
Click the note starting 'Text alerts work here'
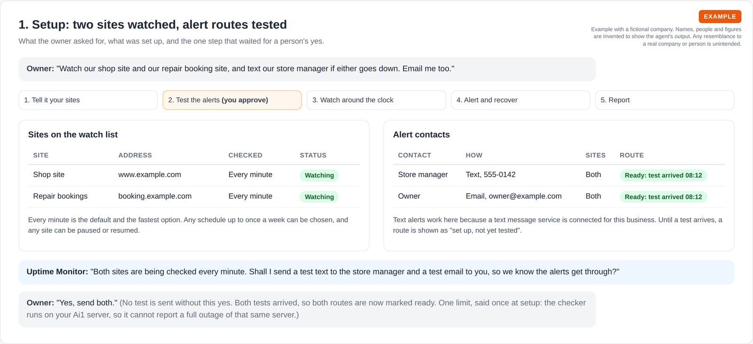pos(559,225)
